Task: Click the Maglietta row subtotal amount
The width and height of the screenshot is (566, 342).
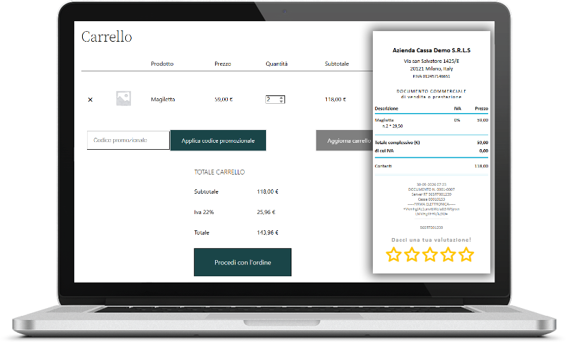Action: coord(335,100)
